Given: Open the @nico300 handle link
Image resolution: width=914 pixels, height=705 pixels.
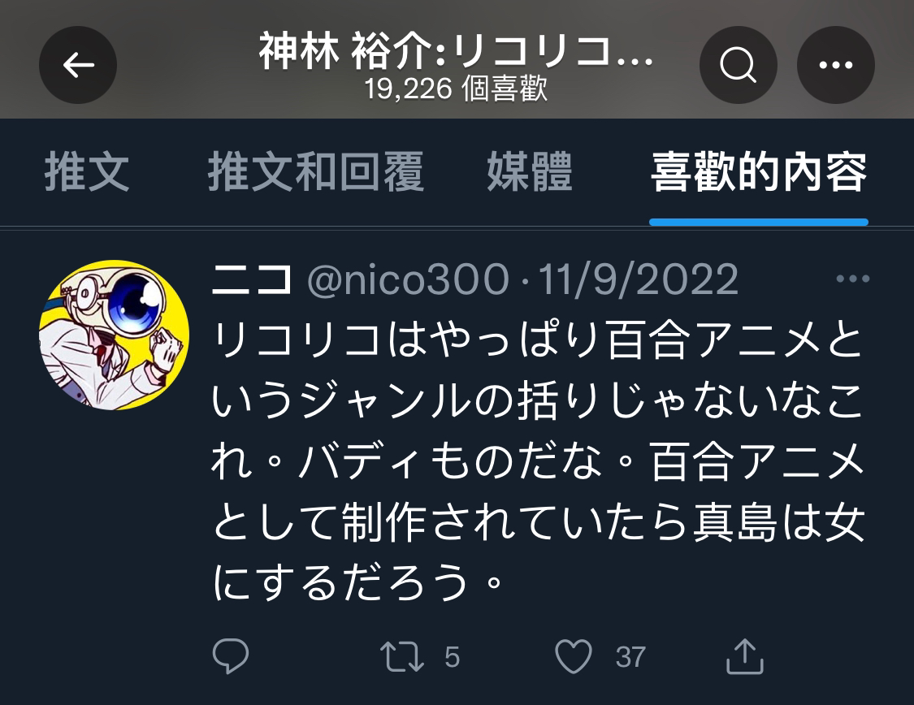Looking at the screenshot, I should pos(408,279).
